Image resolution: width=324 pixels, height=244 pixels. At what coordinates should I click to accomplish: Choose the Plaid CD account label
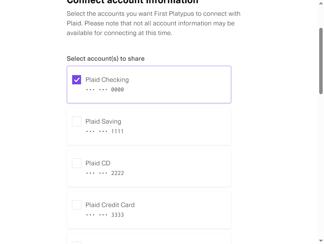[x=98, y=163]
